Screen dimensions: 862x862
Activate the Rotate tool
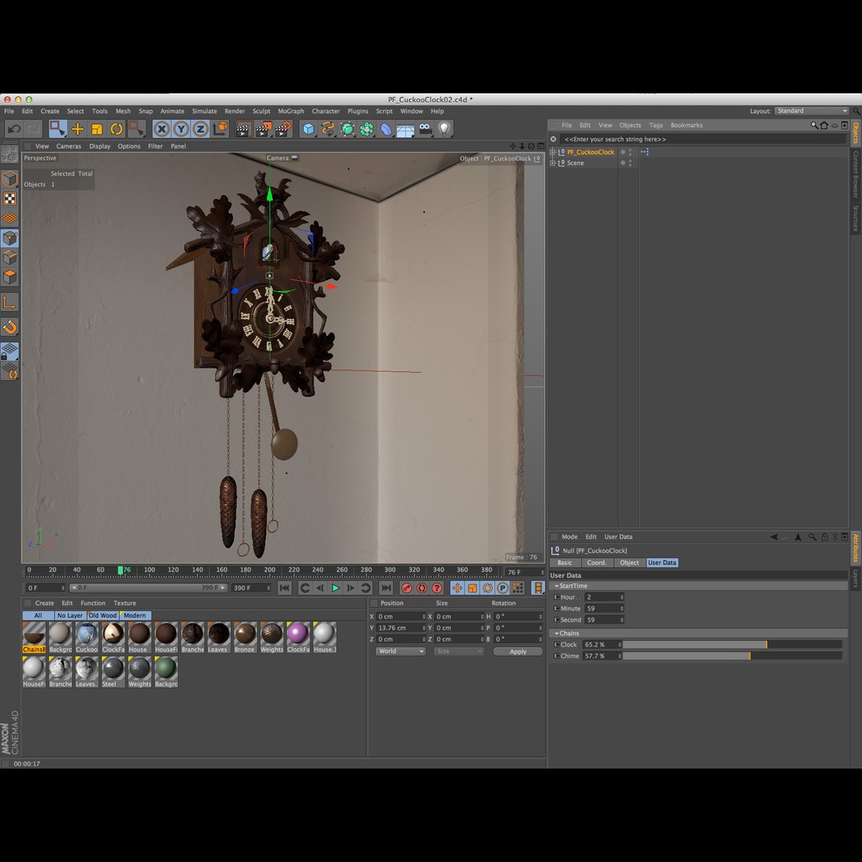[116, 129]
